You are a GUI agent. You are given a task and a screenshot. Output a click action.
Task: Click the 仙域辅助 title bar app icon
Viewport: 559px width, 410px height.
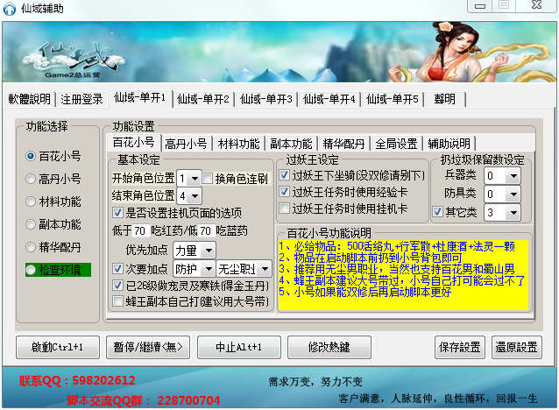pyautogui.click(x=11, y=10)
